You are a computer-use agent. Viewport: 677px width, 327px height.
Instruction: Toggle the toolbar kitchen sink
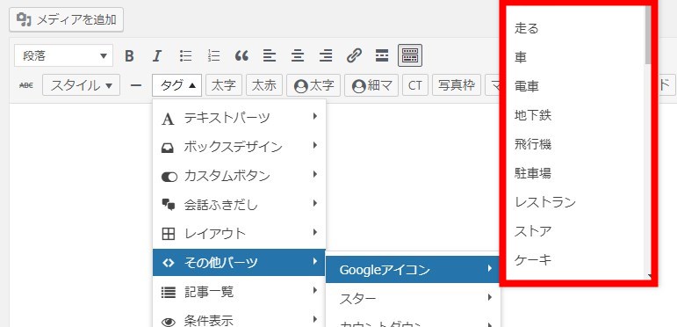point(410,55)
